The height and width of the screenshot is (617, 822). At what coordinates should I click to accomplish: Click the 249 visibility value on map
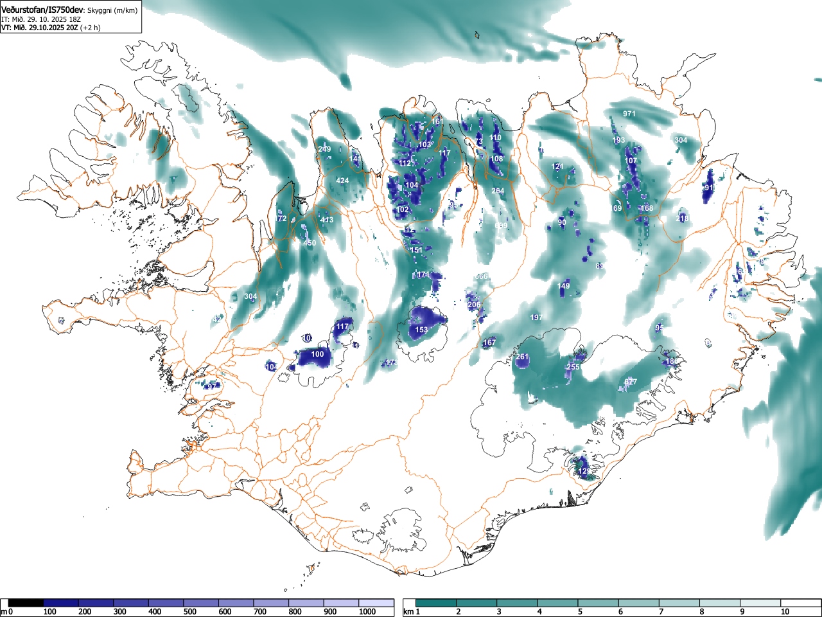click(x=324, y=149)
